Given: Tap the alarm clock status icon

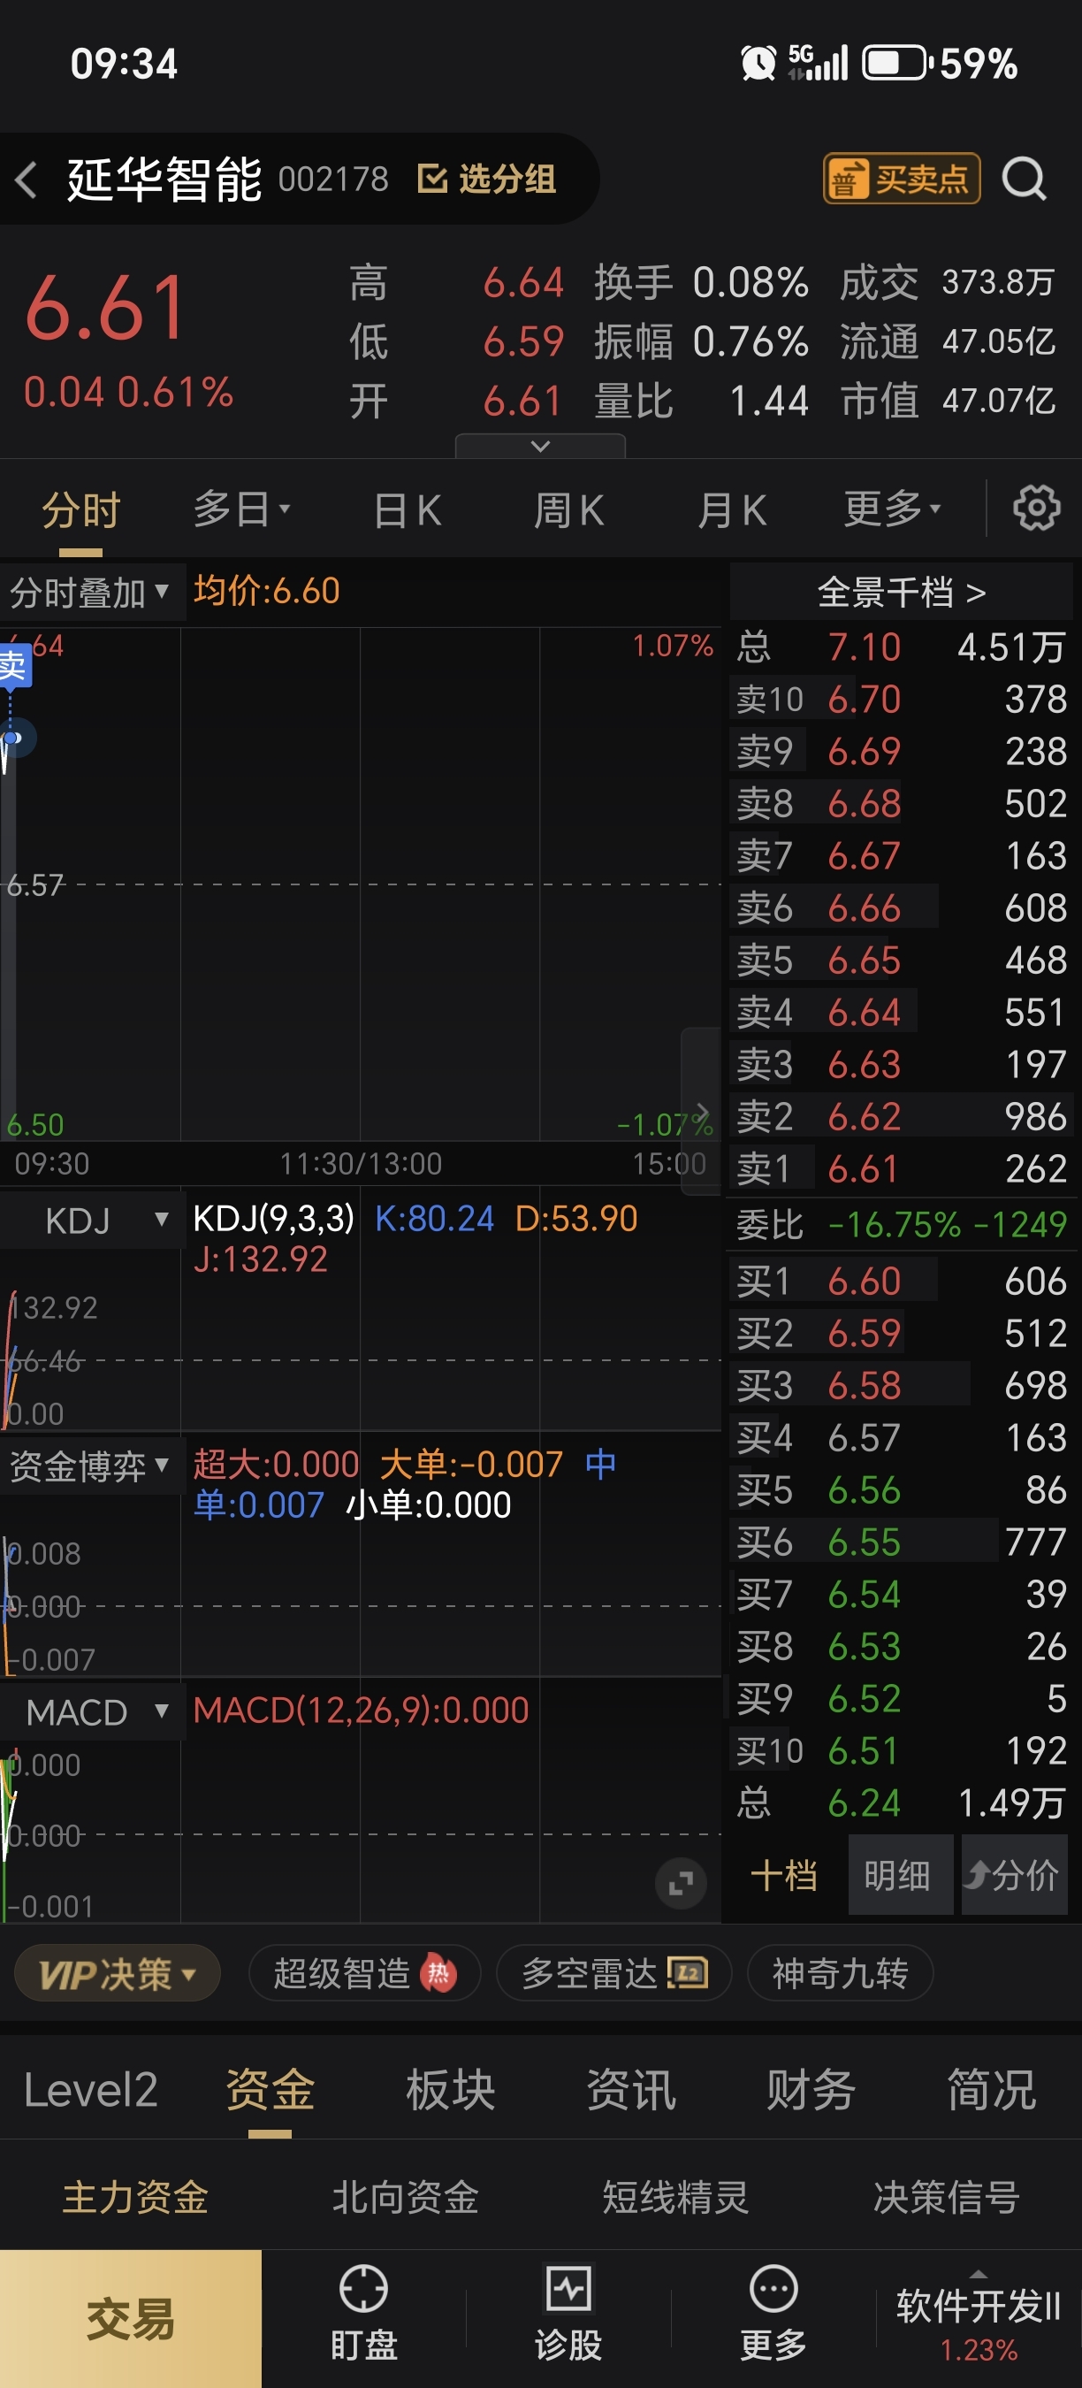Looking at the screenshot, I should 758,63.
